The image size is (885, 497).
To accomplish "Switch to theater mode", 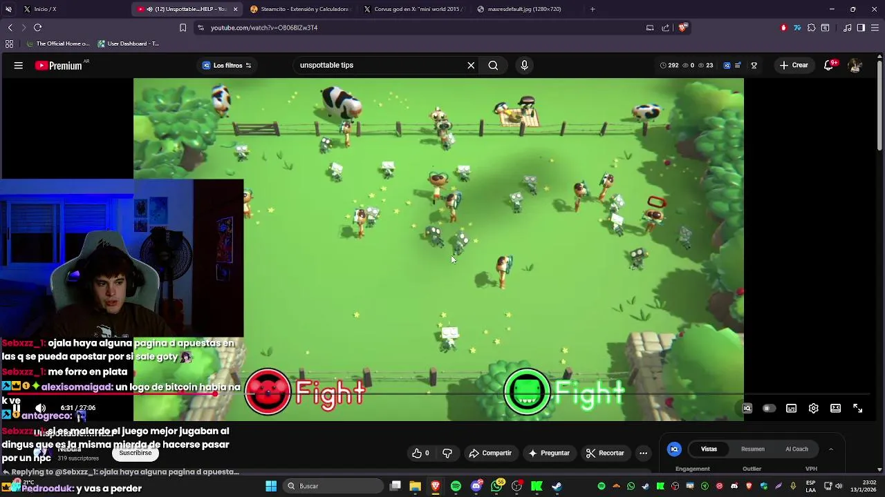I will click(835, 409).
